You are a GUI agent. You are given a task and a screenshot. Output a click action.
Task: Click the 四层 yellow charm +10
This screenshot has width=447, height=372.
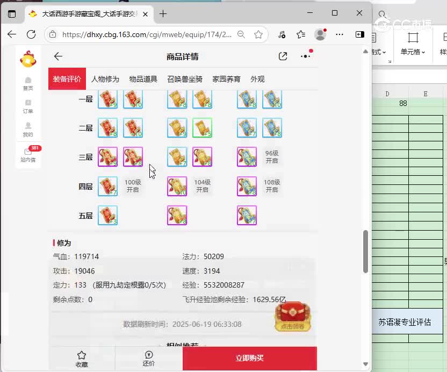click(x=177, y=186)
